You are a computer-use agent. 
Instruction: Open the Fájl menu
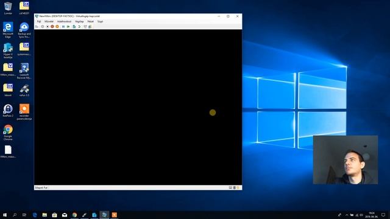tap(39, 22)
